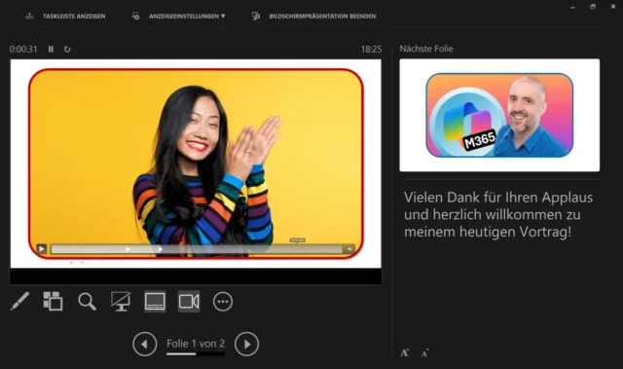The height and width of the screenshot is (369, 623).
Task: Open the zoom into slide tool
Action: pyautogui.click(x=87, y=302)
